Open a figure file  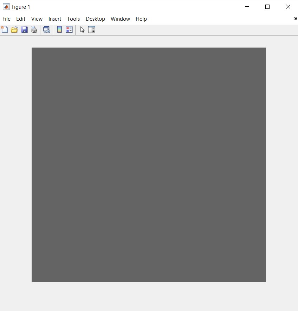tap(14, 30)
